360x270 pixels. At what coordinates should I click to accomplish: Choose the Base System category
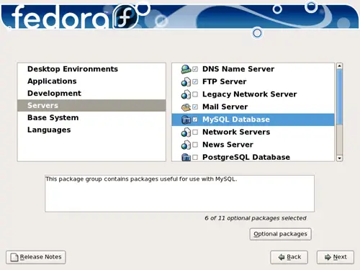[91, 117]
